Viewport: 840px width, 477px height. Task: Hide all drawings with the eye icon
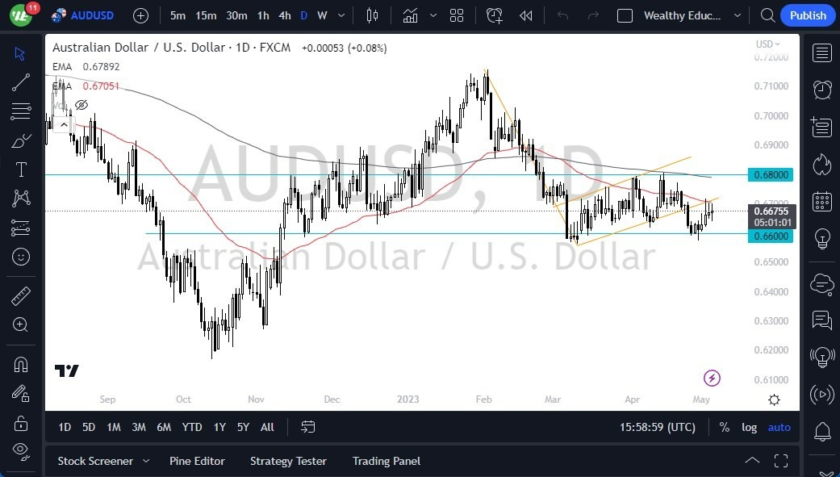tap(20, 452)
